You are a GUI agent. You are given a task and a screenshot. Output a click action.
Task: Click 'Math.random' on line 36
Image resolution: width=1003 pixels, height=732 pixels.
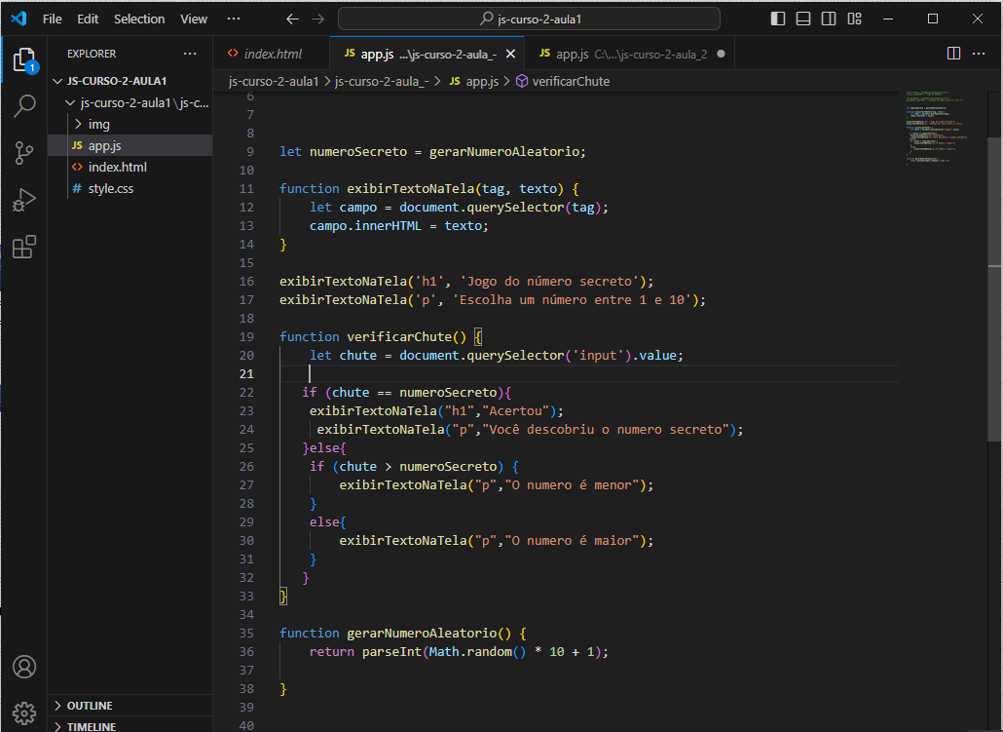470,652
